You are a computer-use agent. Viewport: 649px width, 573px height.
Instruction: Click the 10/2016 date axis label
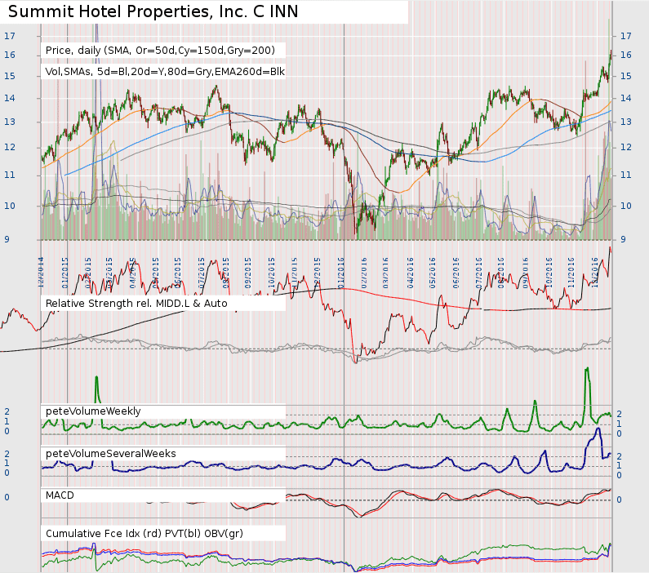(x=549, y=273)
